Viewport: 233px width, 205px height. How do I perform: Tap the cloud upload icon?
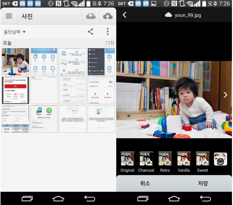pyautogui.click(x=108, y=16)
